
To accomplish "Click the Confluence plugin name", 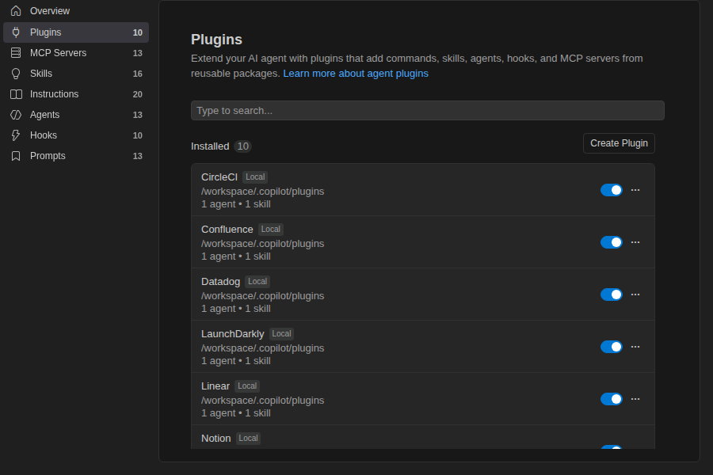I will click(227, 230).
